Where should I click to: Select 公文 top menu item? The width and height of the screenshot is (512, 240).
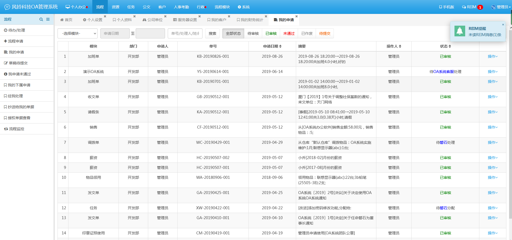(147, 7)
